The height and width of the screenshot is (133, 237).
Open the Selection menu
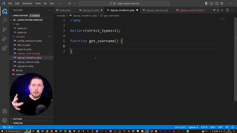27,3
